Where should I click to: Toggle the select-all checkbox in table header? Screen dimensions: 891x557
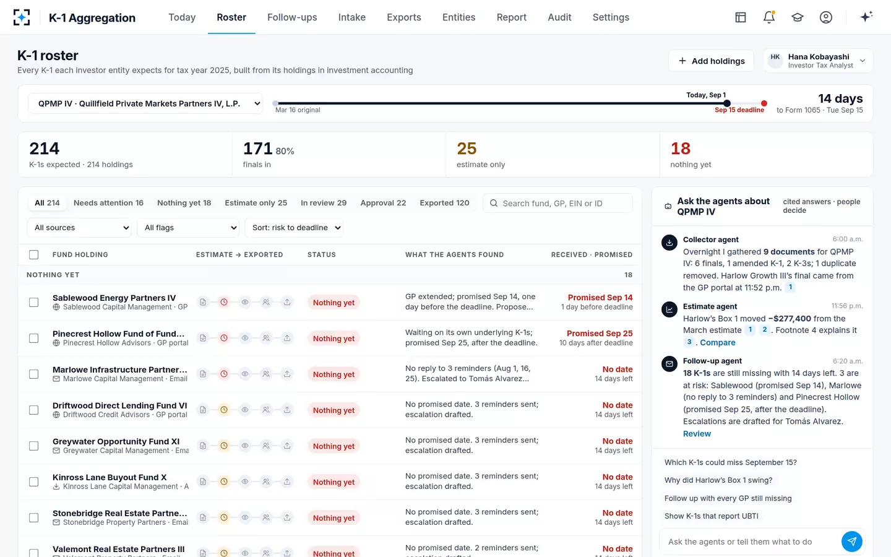point(34,255)
